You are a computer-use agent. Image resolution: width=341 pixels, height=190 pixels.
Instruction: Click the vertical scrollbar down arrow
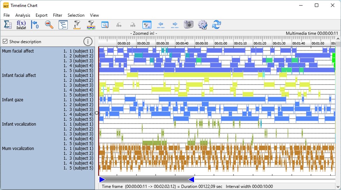(x=338, y=187)
